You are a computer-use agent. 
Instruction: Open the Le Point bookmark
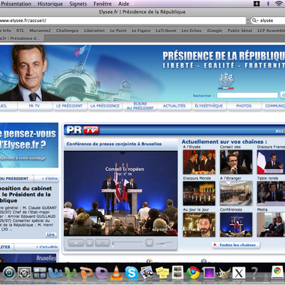118,31
